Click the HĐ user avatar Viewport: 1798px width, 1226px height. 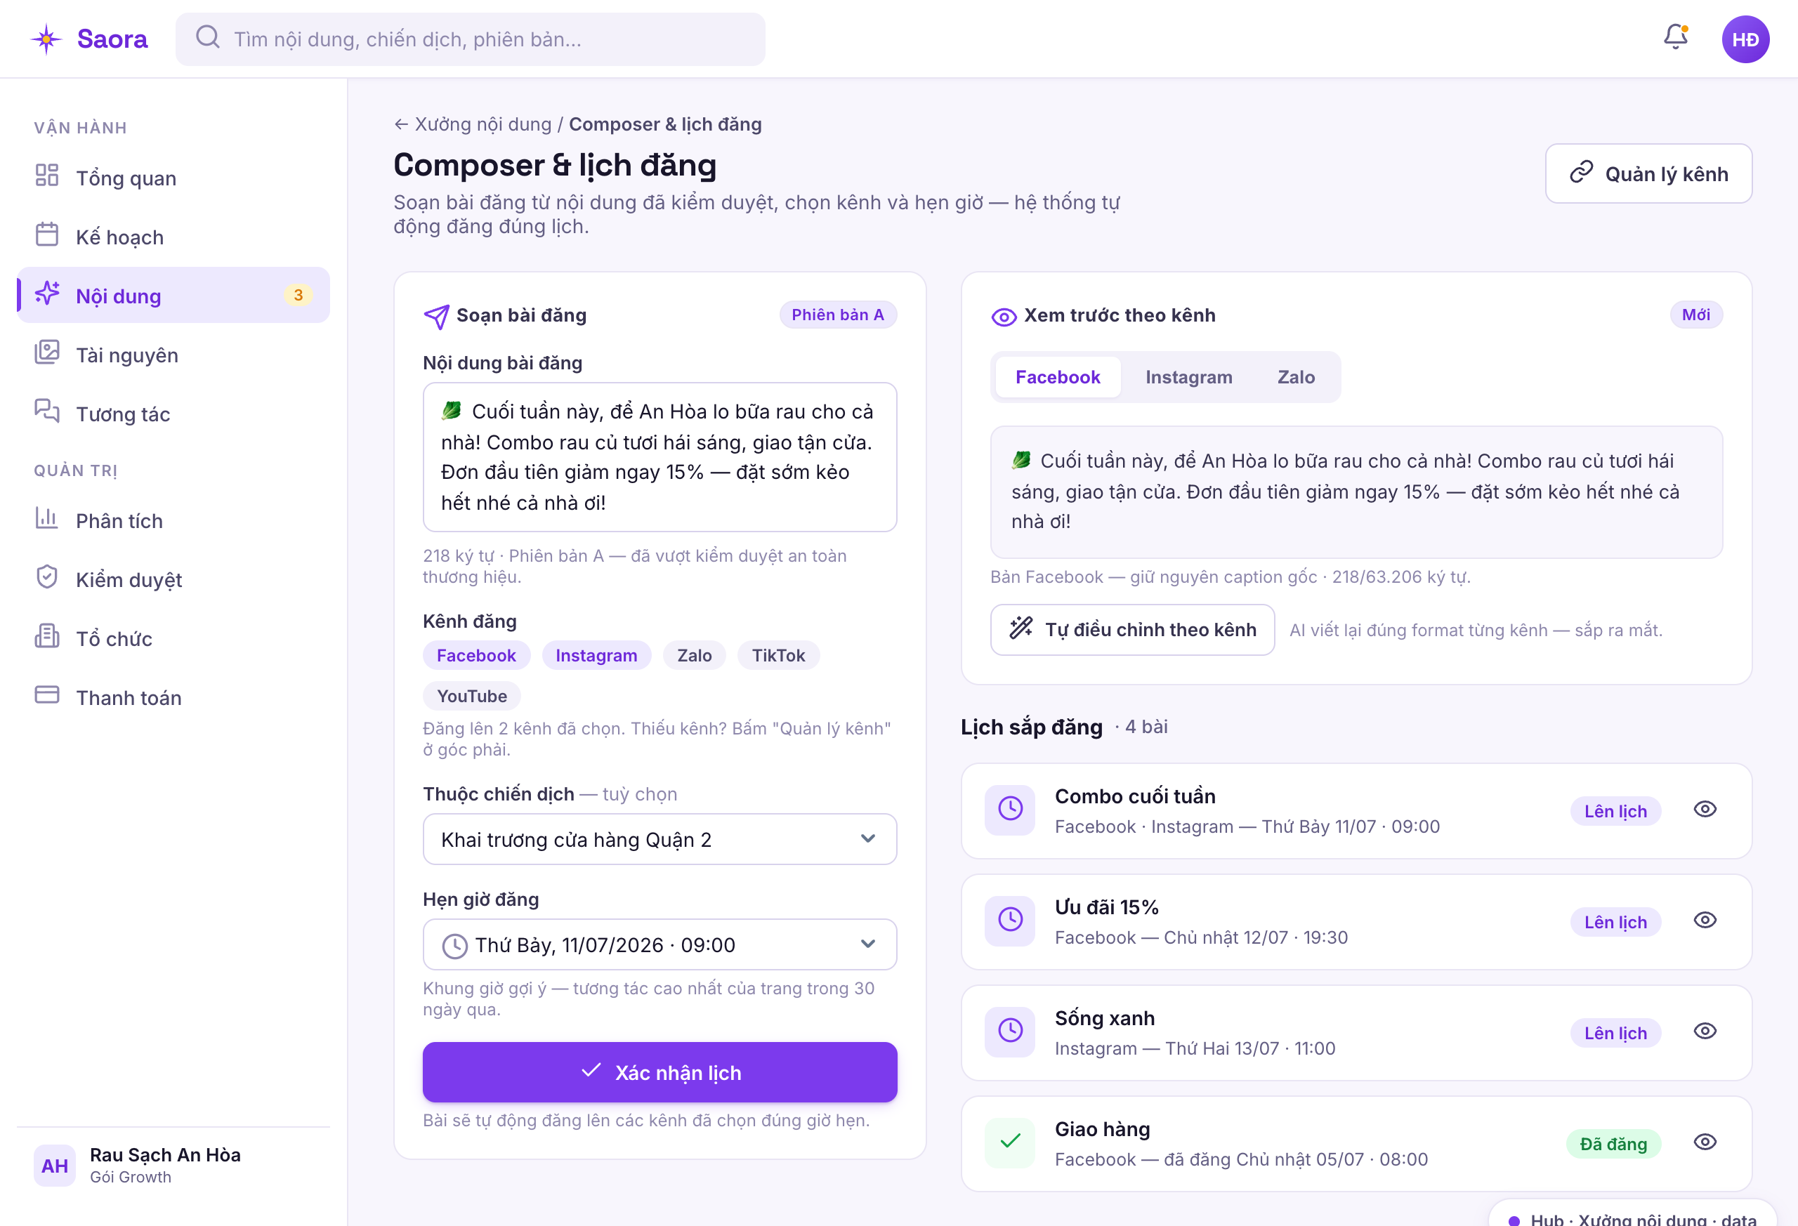click(x=1745, y=39)
